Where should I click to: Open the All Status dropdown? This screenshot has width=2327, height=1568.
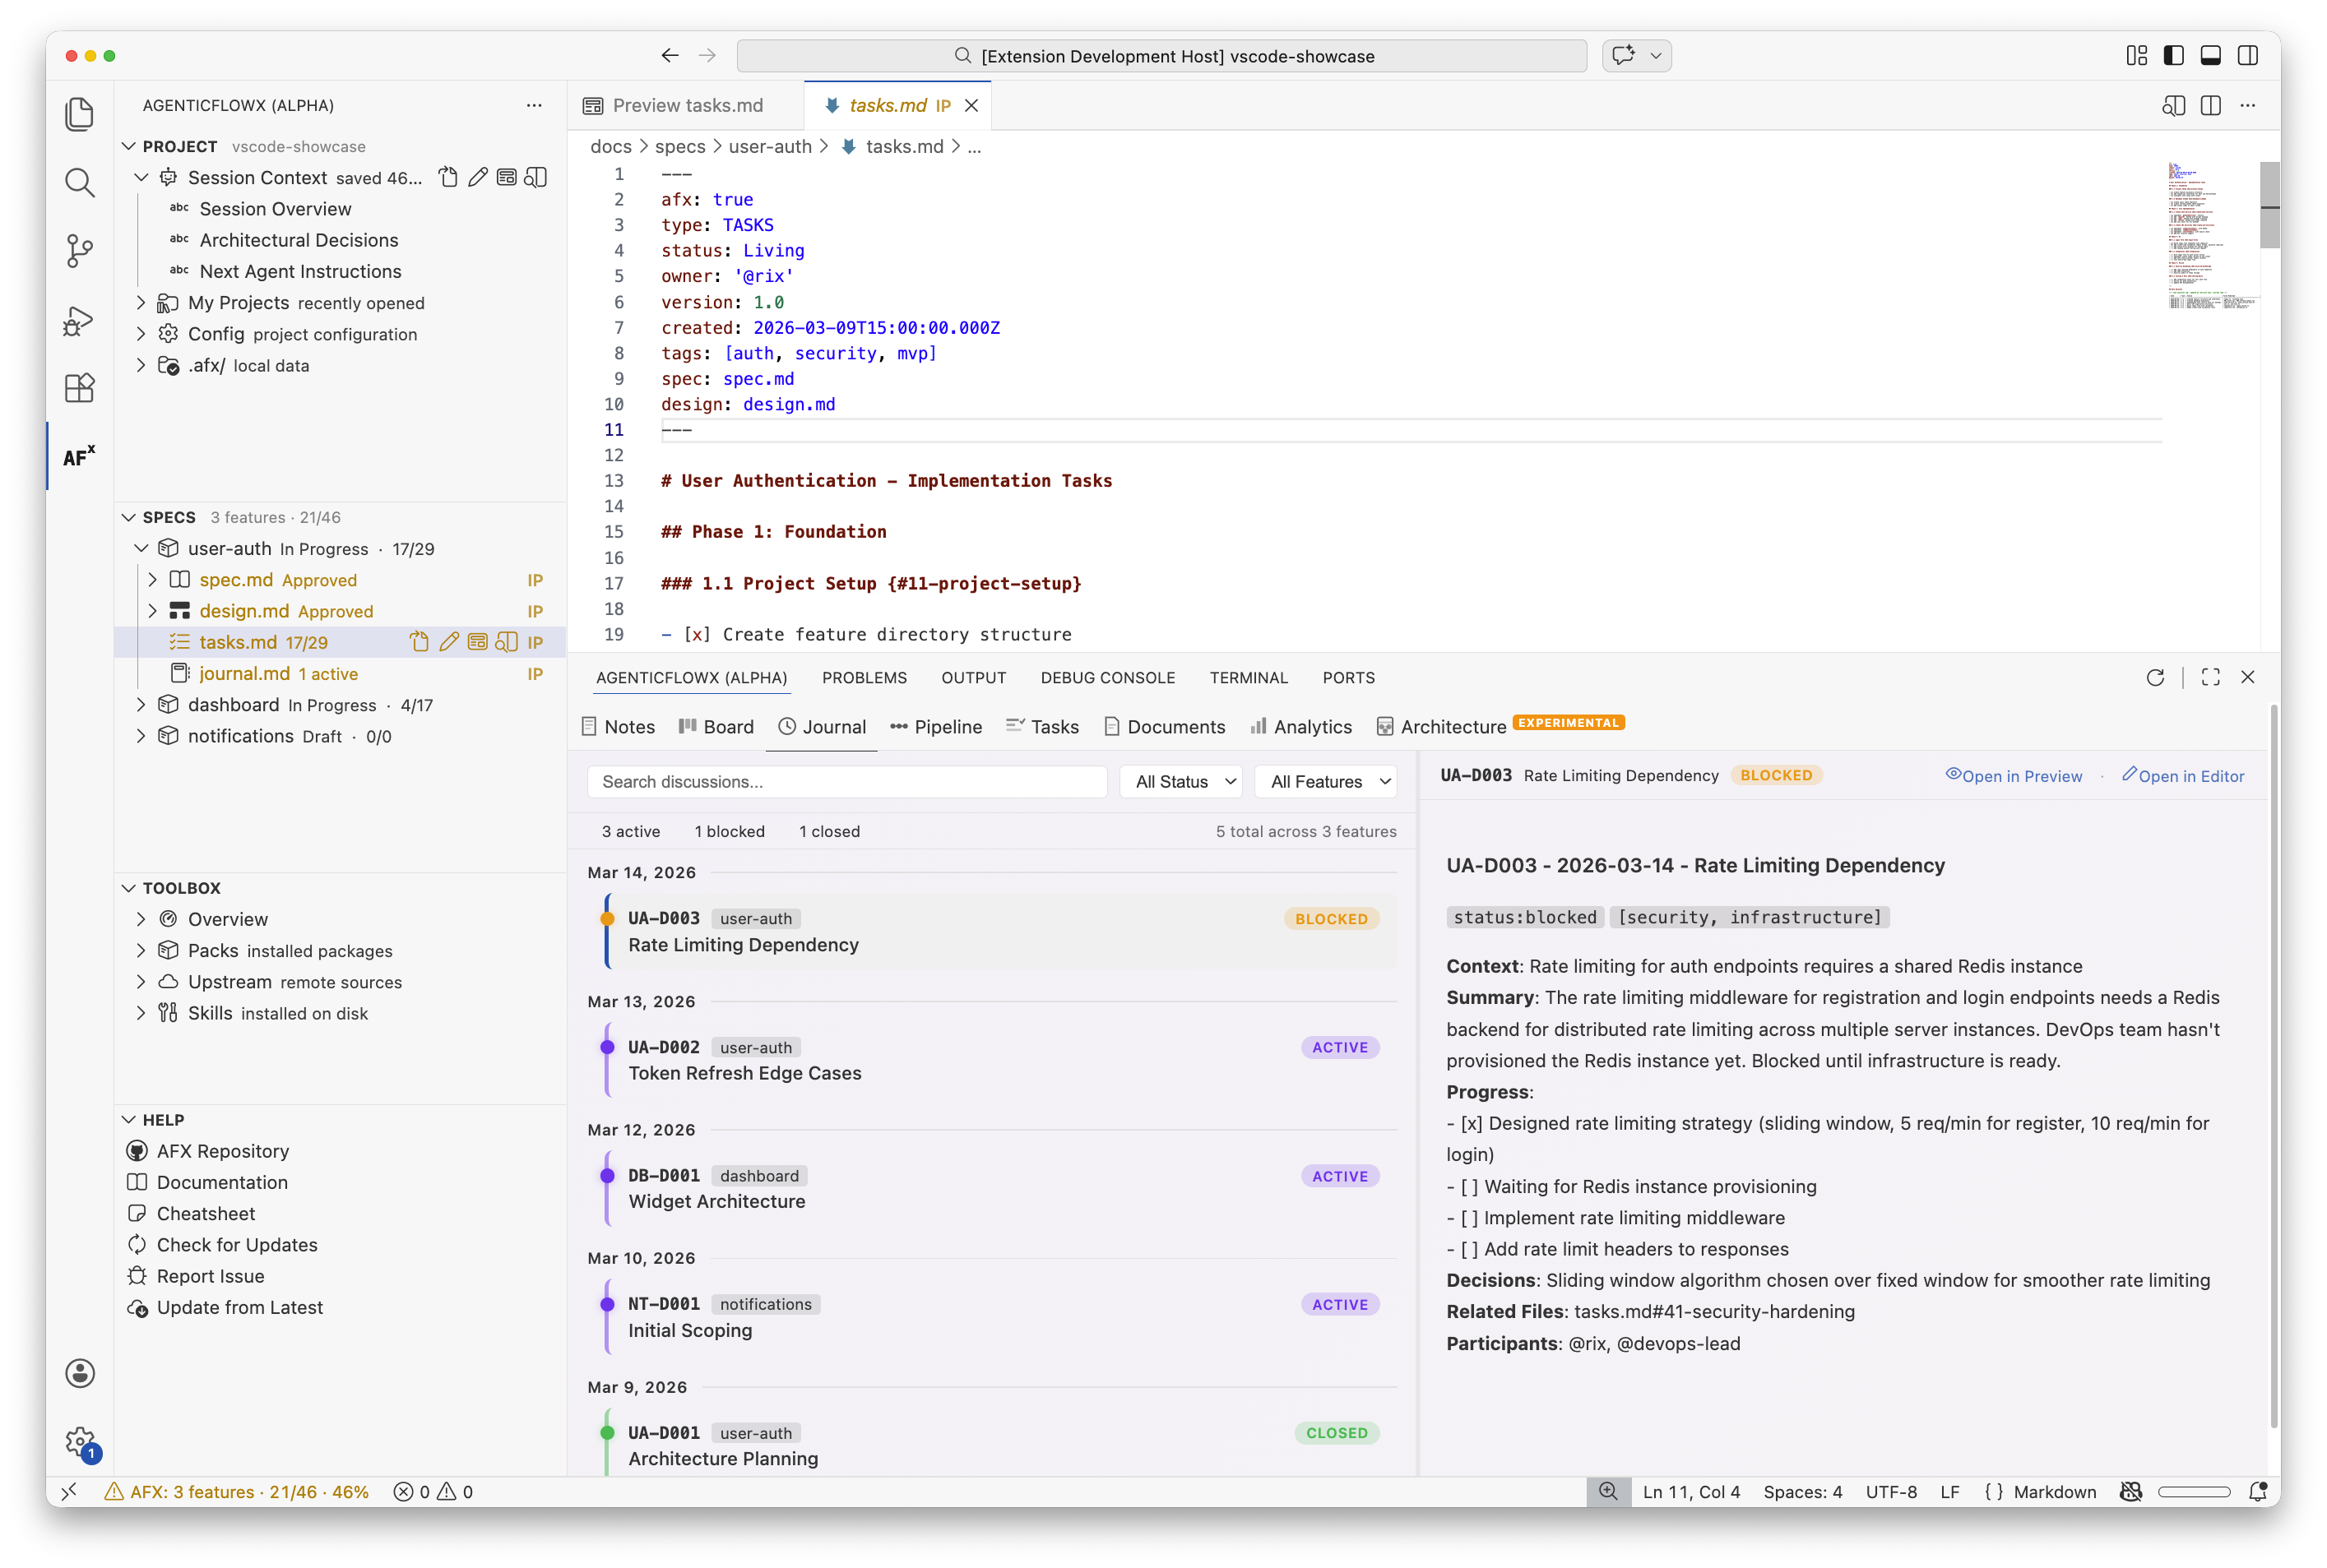[1180, 782]
